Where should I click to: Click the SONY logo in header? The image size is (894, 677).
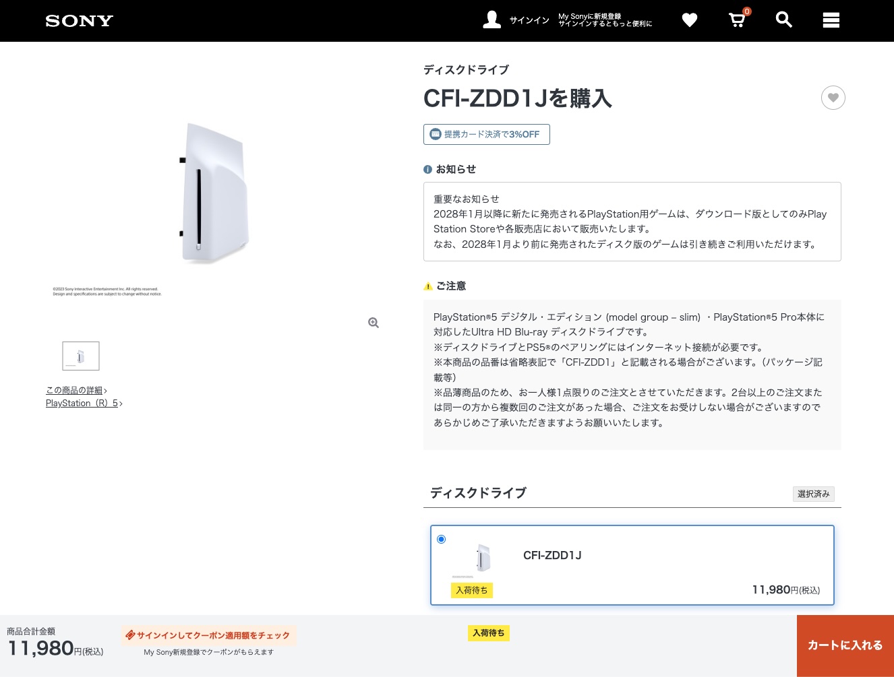point(80,21)
